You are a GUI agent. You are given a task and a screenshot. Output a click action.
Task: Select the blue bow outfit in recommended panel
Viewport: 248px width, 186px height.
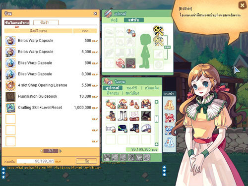click(169, 130)
